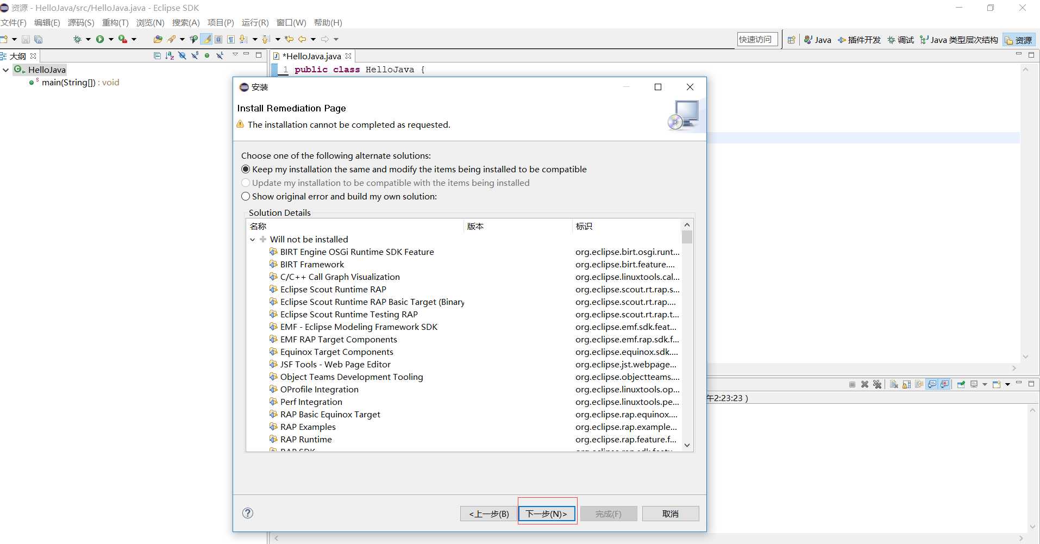Open the 重构(T) menu
This screenshot has width=1040, height=544.
115,22
